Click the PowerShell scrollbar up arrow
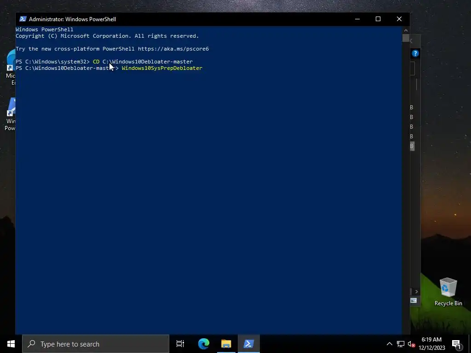471x353 pixels. click(x=406, y=30)
